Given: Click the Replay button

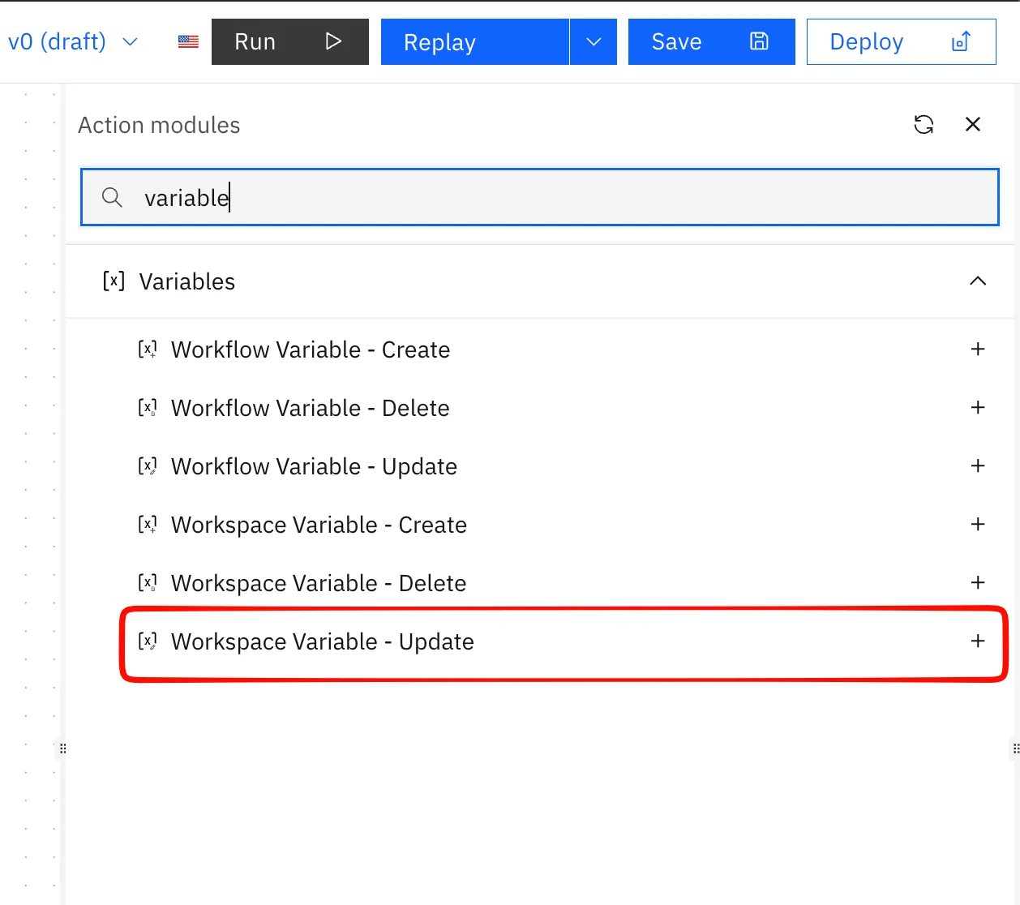Looking at the screenshot, I should (474, 41).
